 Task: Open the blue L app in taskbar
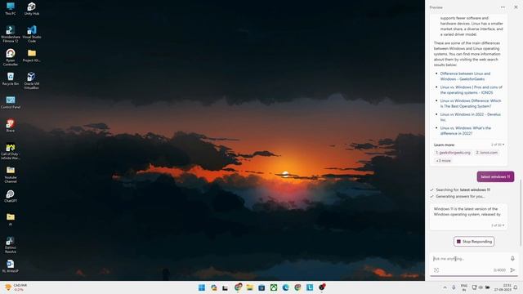pyautogui.click(x=310, y=287)
